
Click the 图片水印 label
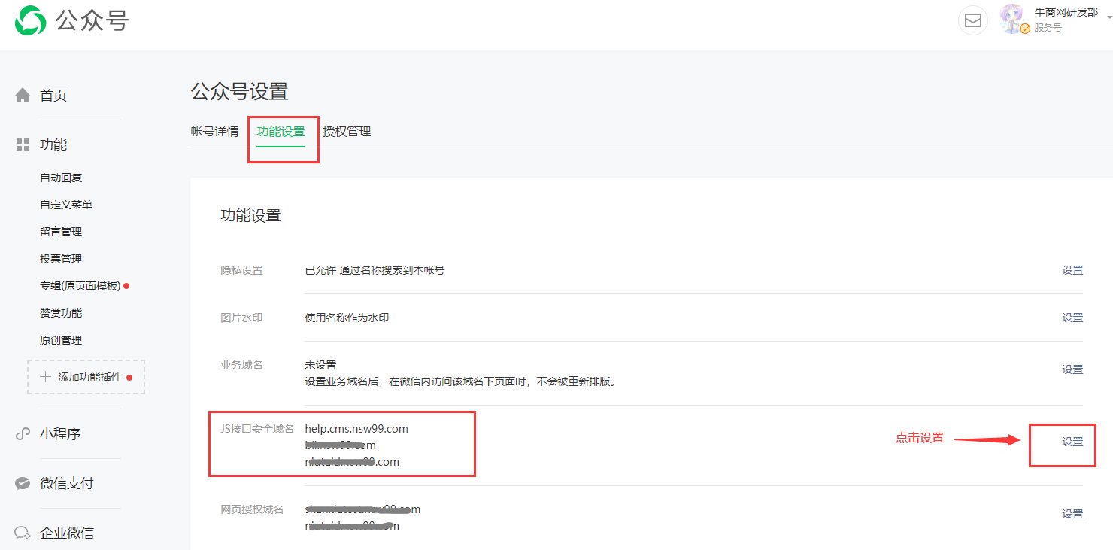tap(241, 318)
